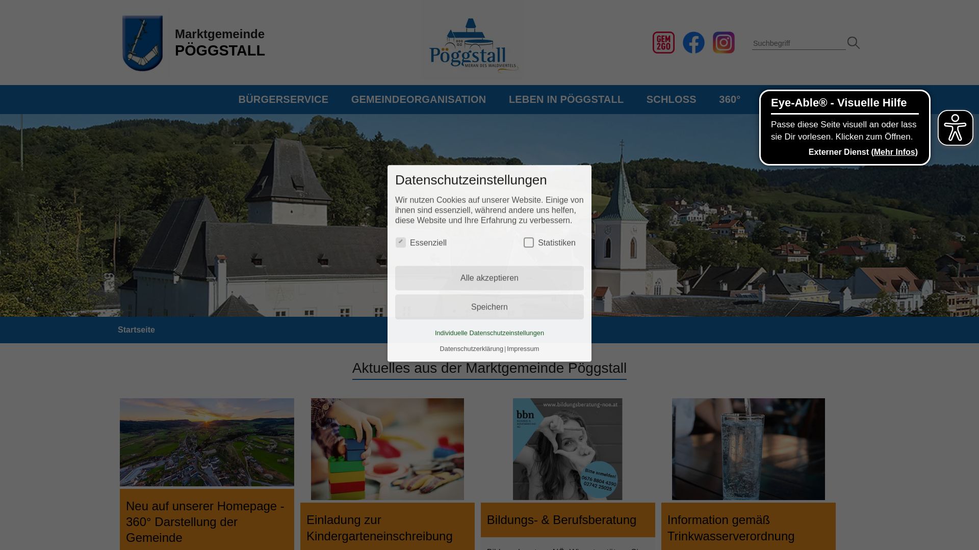Viewport: 979px width, 550px height.
Task: Open aerial sunset village thumbnail
Action: 207,442
